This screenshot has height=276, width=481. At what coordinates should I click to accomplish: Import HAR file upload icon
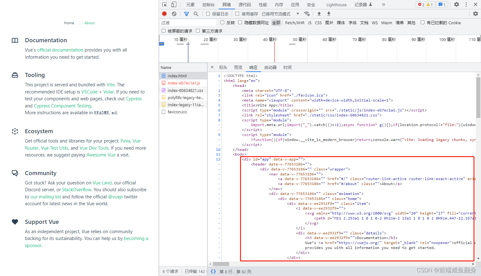319,14
